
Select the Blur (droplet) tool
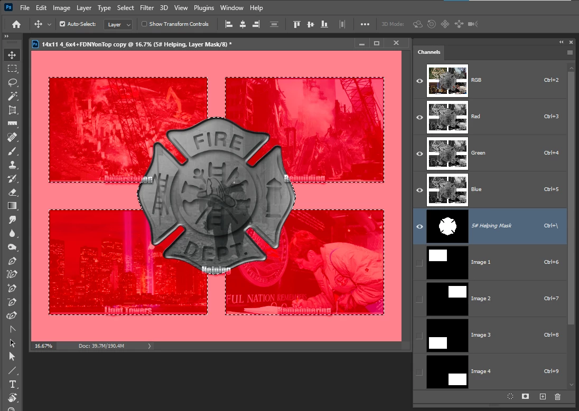click(x=12, y=233)
